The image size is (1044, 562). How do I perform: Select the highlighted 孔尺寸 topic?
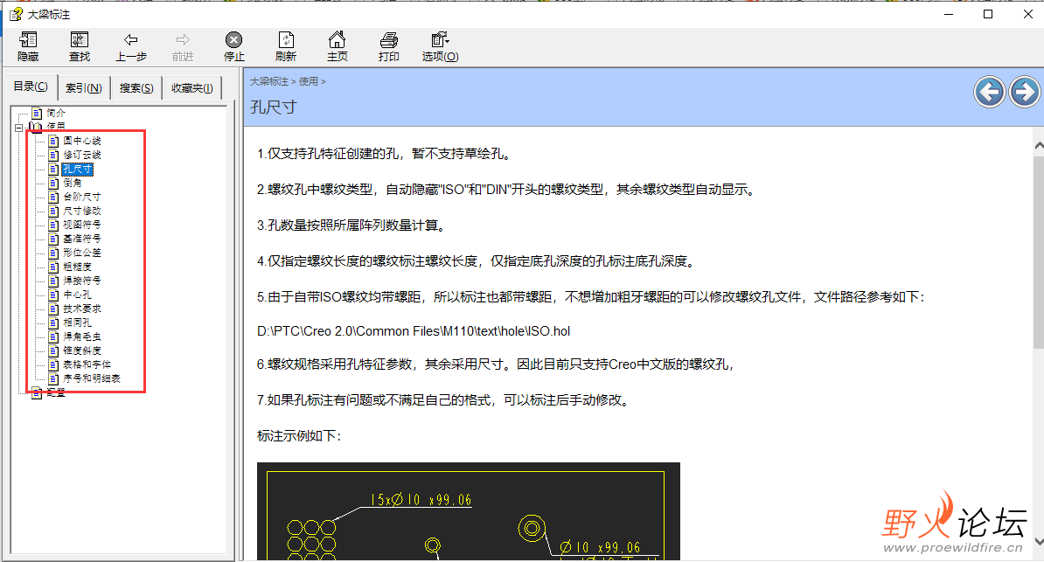[77, 170]
